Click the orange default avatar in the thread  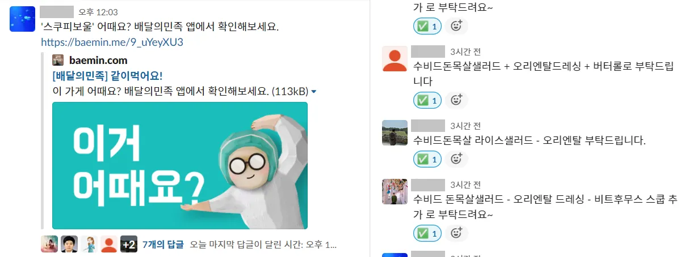395,58
